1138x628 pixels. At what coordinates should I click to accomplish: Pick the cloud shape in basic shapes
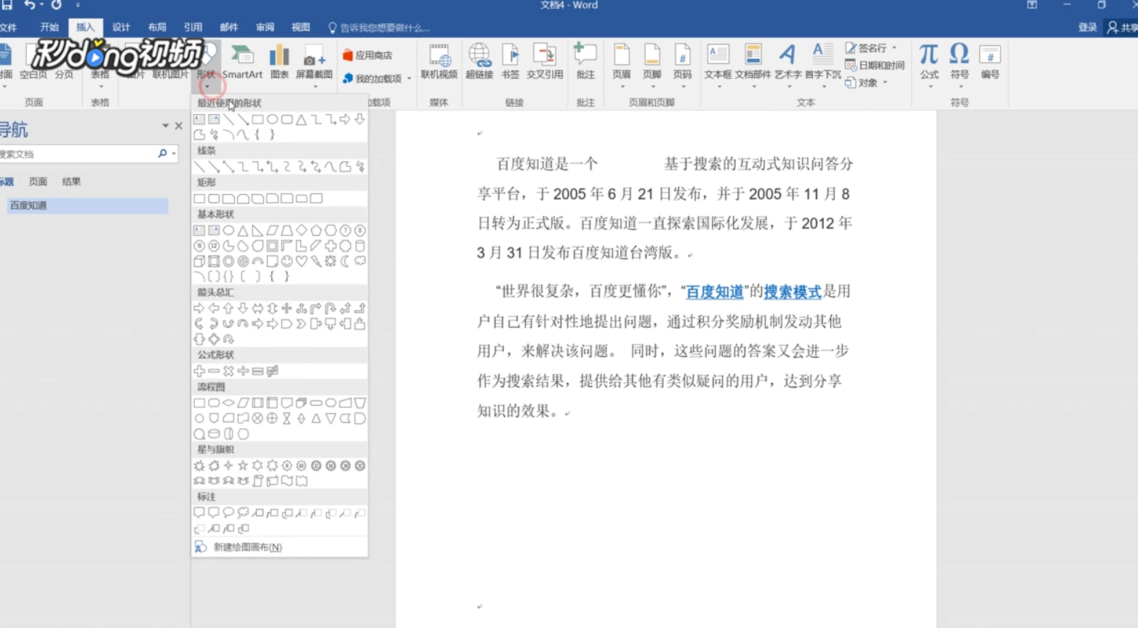point(359,261)
